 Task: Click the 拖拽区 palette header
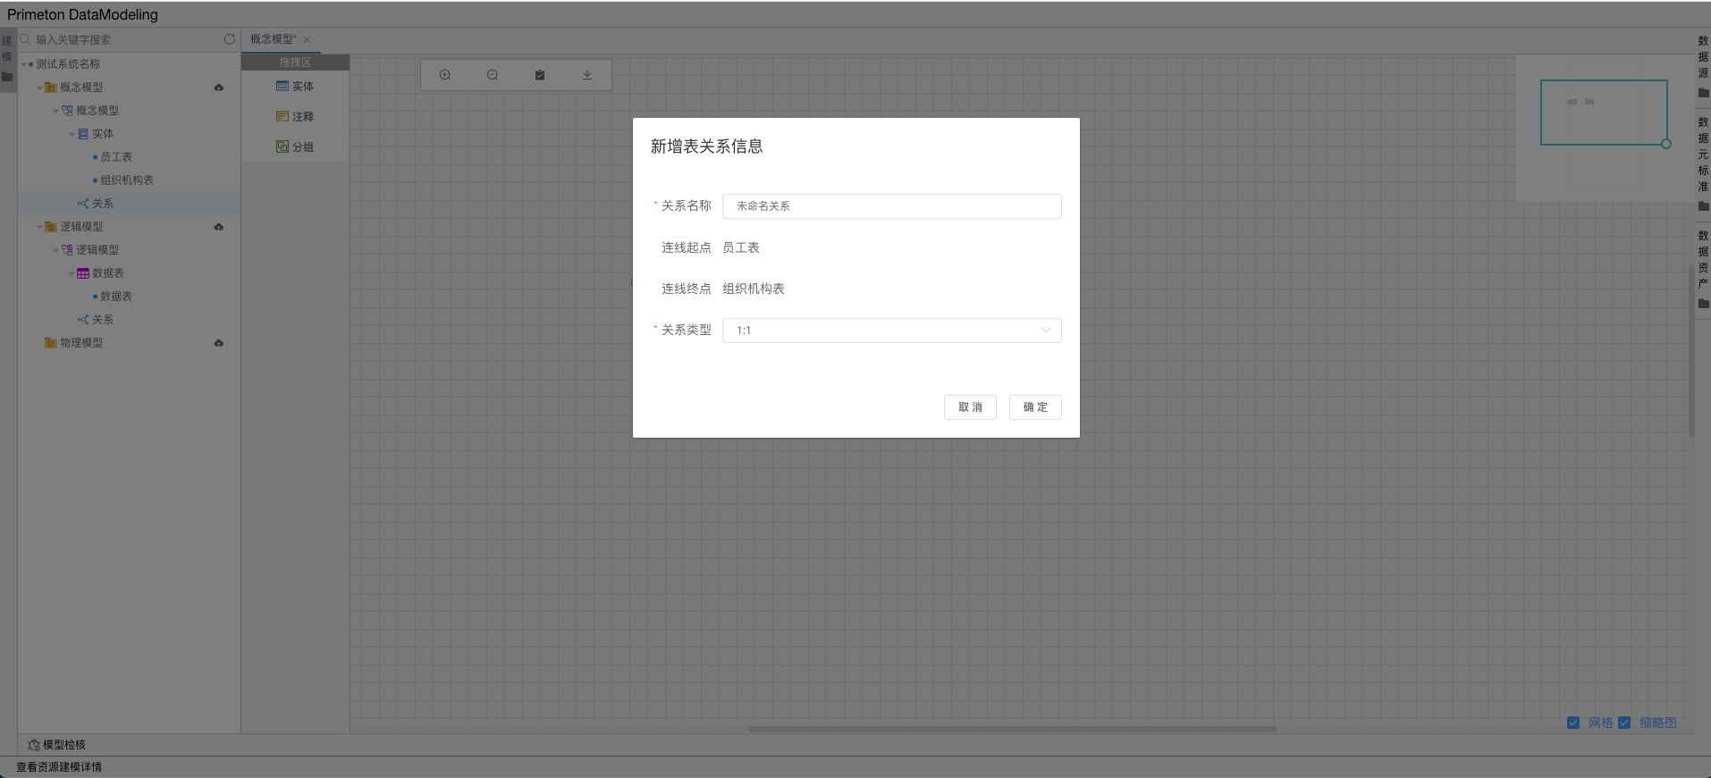(295, 63)
